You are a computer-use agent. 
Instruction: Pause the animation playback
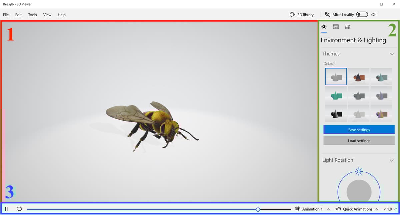(x=6, y=209)
